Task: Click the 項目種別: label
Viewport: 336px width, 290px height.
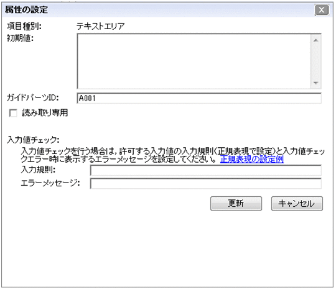Action: [x=24, y=26]
